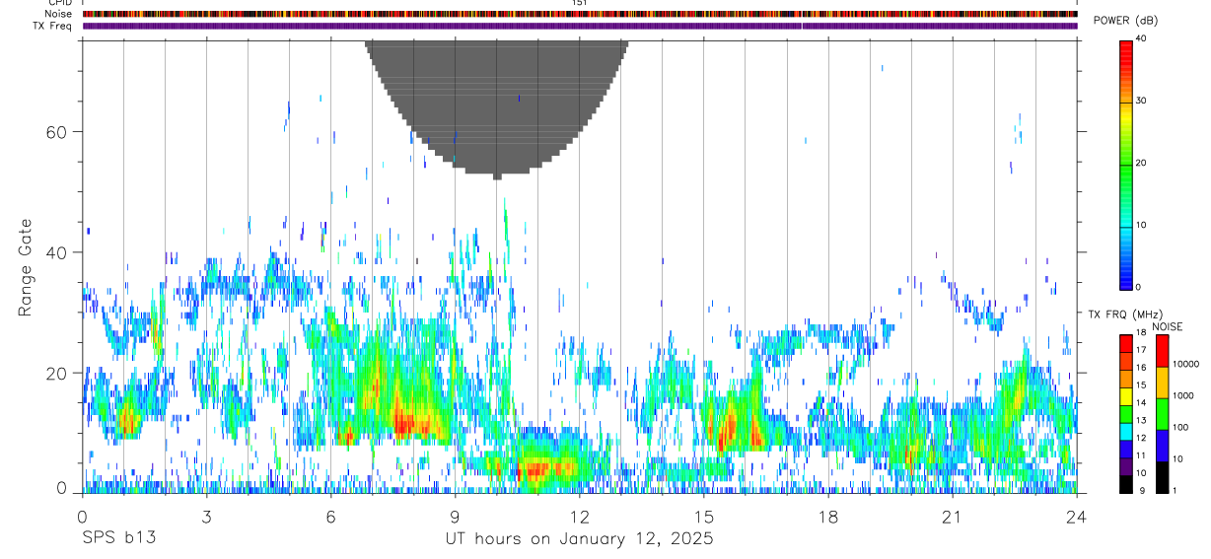Click the 1000 label on NOISE scale

[1182, 395]
